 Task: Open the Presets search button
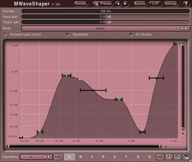tap(103, 4)
